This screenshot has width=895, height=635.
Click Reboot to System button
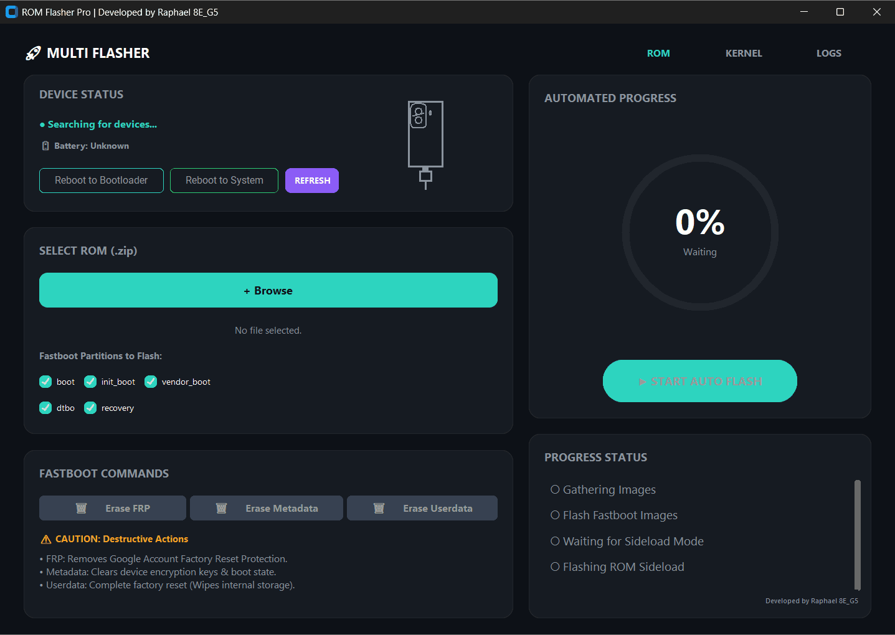pyautogui.click(x=224, y=181)
